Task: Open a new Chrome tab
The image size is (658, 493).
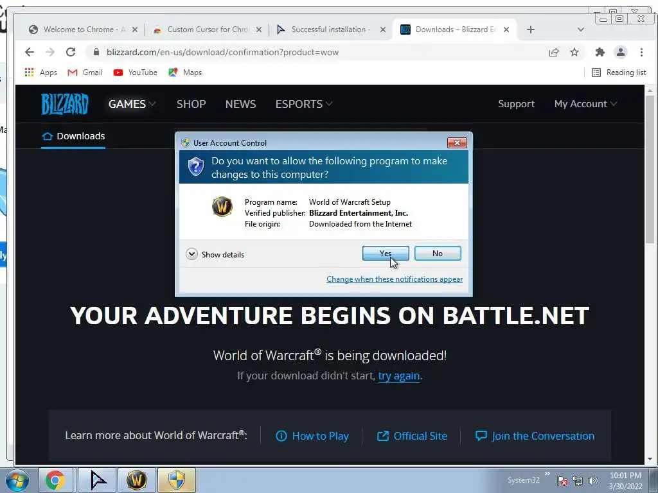Action: [x=530, y=30]
